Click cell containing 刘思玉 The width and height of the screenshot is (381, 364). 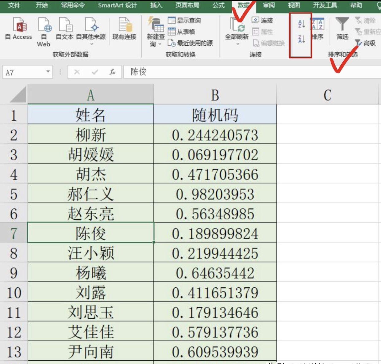[x=91, y=312]
